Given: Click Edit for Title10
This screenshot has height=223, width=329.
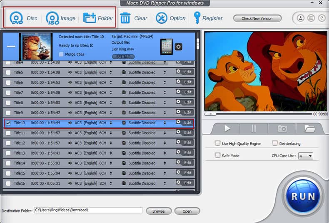Looking at the screenshot, I should tap(187, 123).
